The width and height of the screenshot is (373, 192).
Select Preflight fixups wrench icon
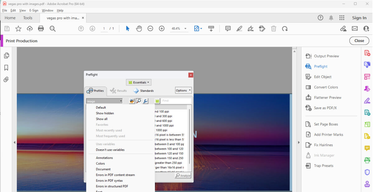(145, 101)
